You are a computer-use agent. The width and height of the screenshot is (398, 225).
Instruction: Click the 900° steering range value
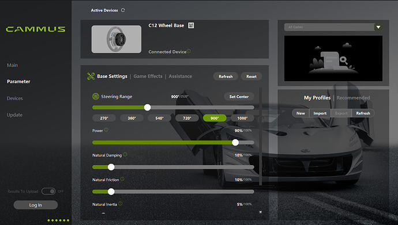pyautogui.click(x=175, y=97)
